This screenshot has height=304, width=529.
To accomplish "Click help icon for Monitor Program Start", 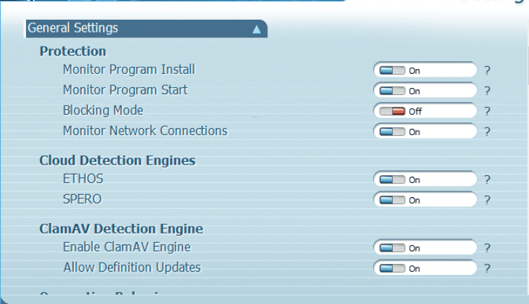I will (x=487, y=91).
